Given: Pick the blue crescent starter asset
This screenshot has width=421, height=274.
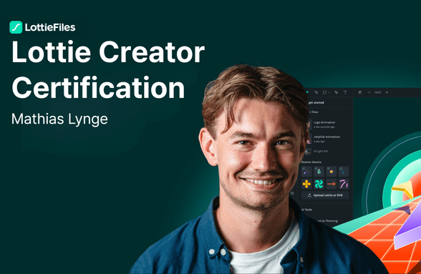Looking at the screenshot, I should point(344,171).
